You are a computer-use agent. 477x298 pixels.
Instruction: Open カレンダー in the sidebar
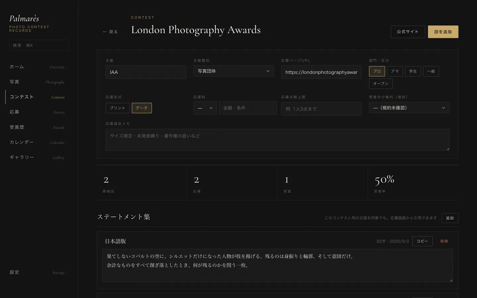click(x=37, y=142)
